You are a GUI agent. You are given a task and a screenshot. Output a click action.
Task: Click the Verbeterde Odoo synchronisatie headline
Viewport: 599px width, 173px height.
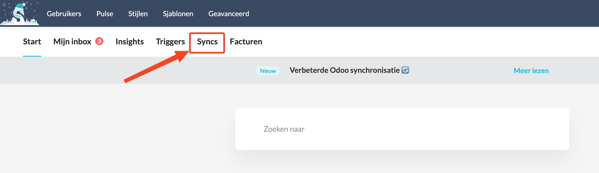tap(345, 70)
